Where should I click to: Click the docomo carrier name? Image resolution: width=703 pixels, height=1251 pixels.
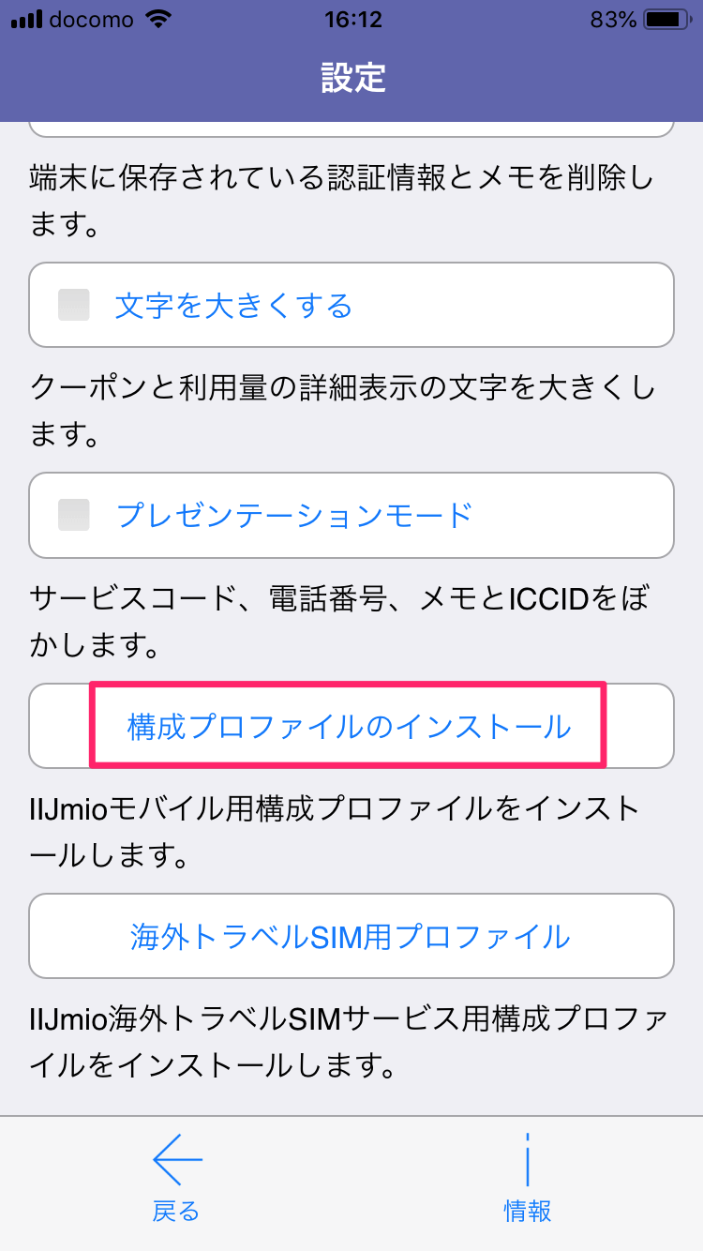point(90,19)
